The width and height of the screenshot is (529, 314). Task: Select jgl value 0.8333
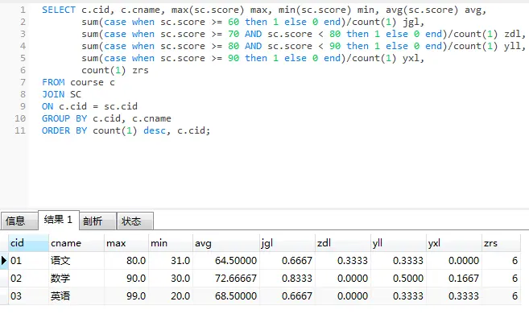(287, 279)
